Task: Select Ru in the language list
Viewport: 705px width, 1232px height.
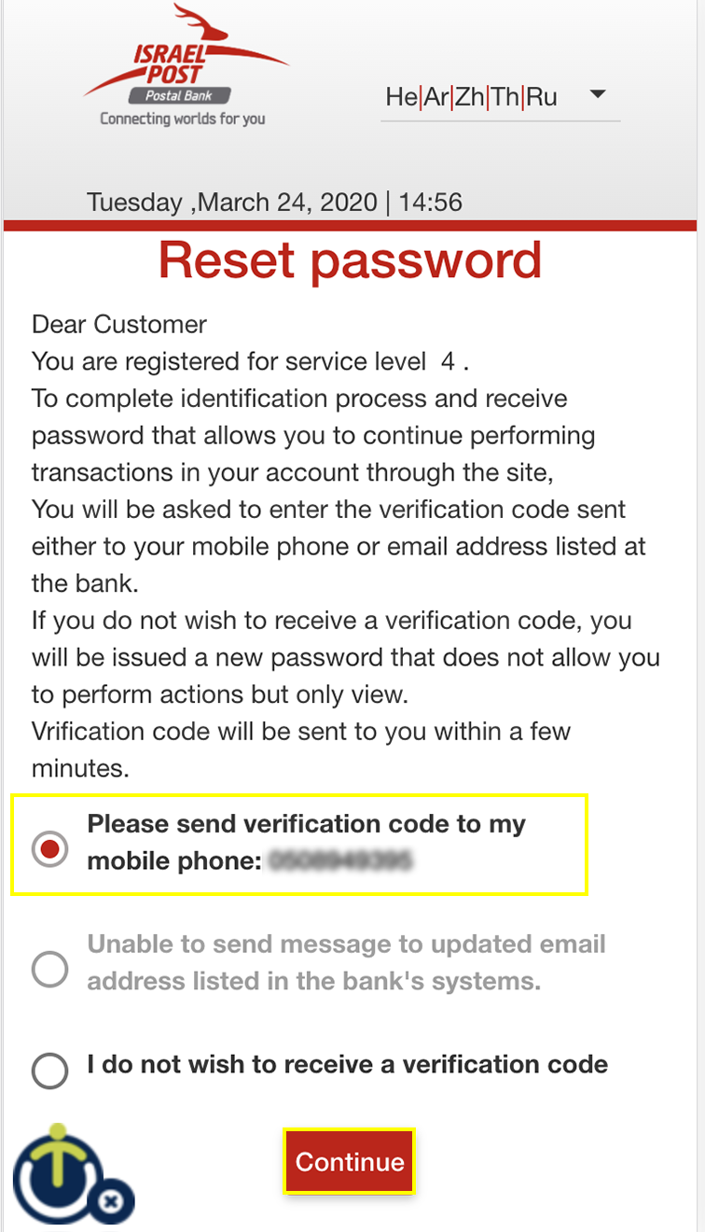Action: coord(542,97)
